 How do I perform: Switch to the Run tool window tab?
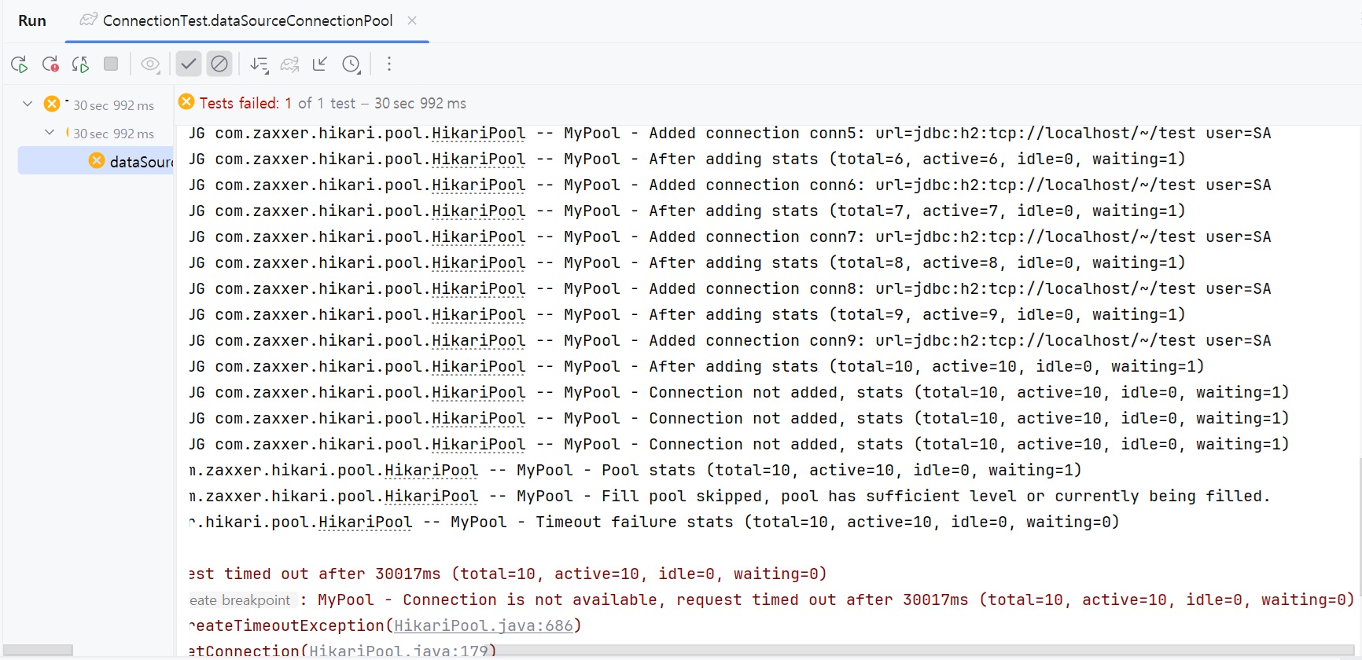coord(32,21)
